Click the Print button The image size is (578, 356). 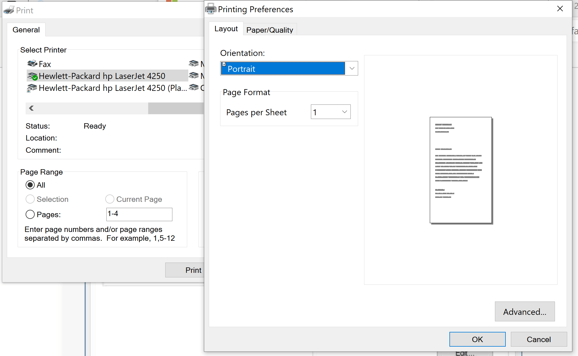coord(193,270)
